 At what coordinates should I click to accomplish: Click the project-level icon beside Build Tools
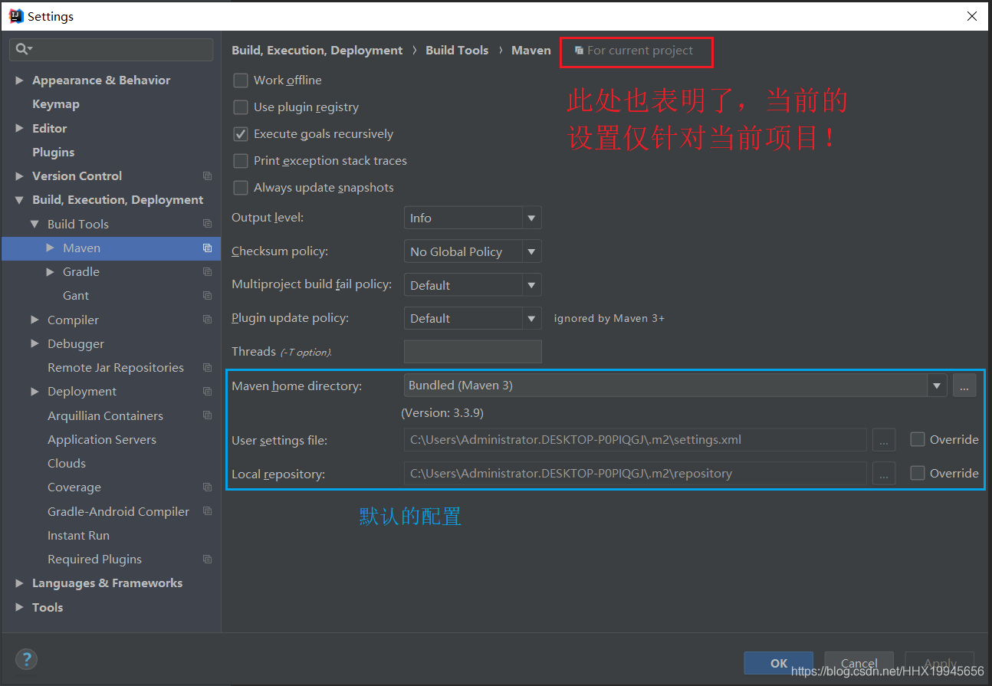click(207, 224)
